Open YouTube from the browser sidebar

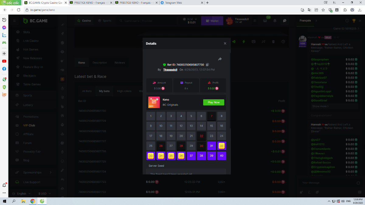coord(4,61)
